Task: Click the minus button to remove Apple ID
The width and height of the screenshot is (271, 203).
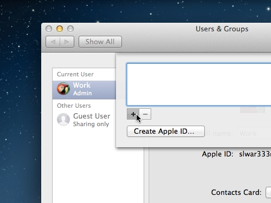Action: (145, 114)
